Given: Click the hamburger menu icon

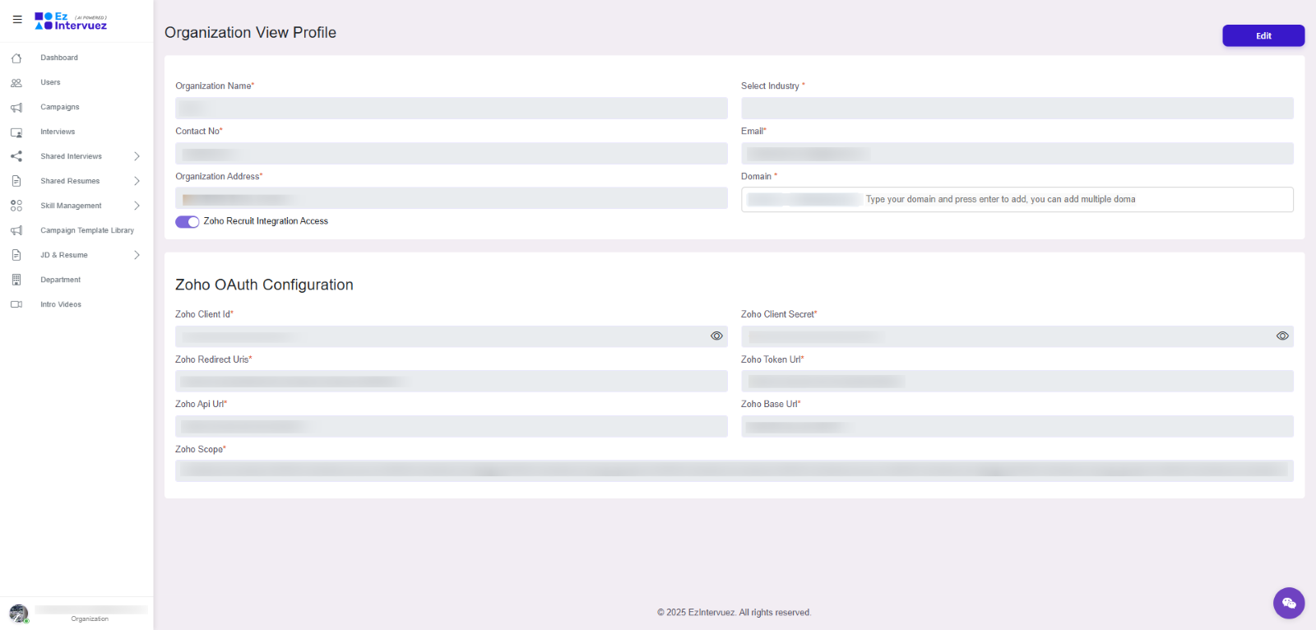Looking at the screenshot, I should point(17,20).
